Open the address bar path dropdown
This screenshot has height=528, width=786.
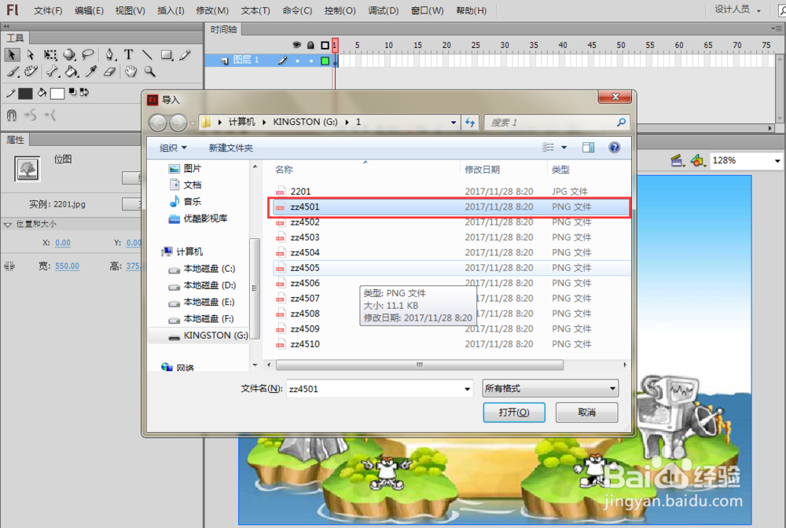click(454, 123)
